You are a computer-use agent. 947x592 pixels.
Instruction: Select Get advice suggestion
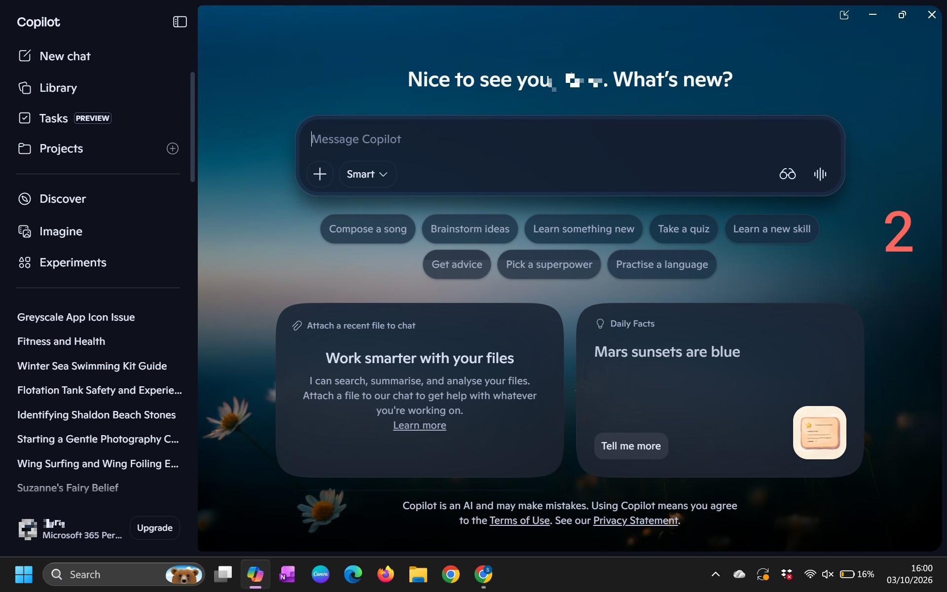tap(457, 264)
